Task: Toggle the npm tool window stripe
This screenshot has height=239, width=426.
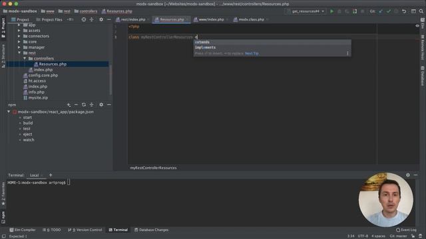Action: coord(3,217)
